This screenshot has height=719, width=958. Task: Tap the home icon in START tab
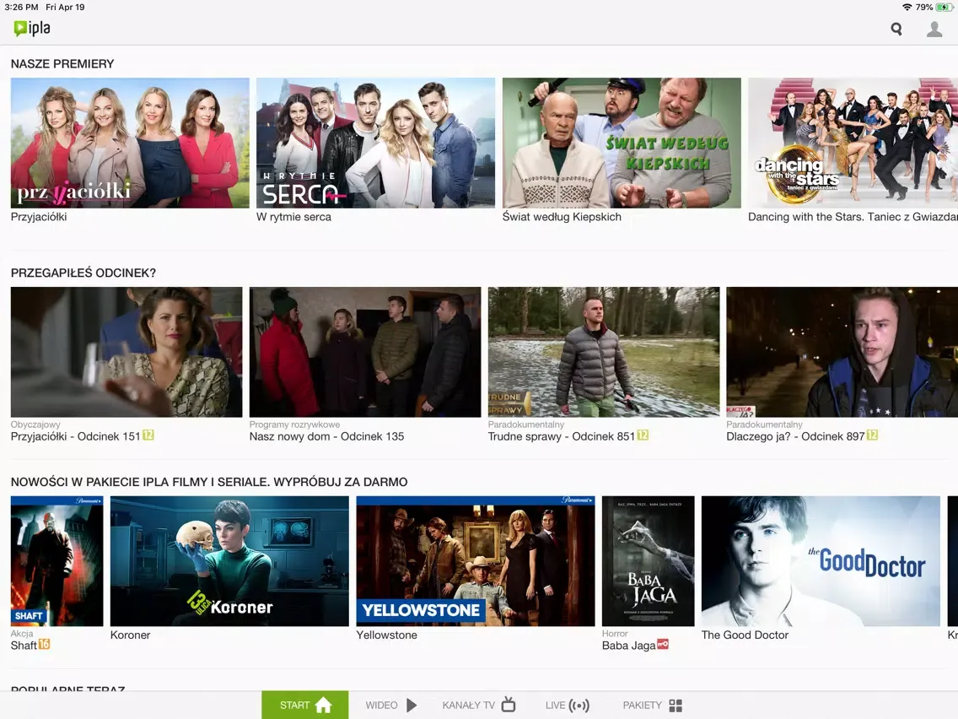[323, 705]
